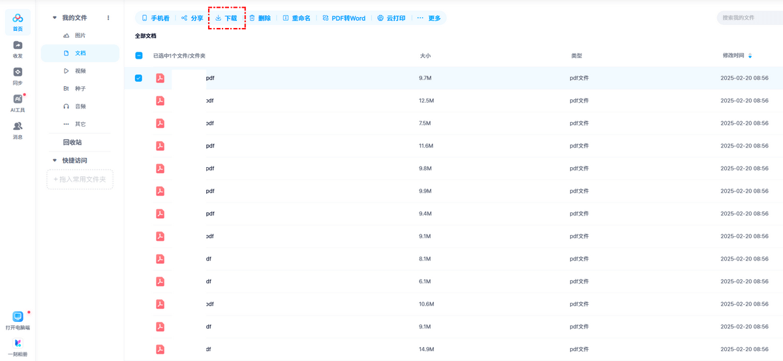Click 大小 column header
The width and height of the screenshot is (783, 361).
click(425, 56)
